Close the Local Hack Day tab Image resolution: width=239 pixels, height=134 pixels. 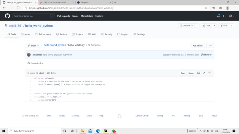coord(73,2)
